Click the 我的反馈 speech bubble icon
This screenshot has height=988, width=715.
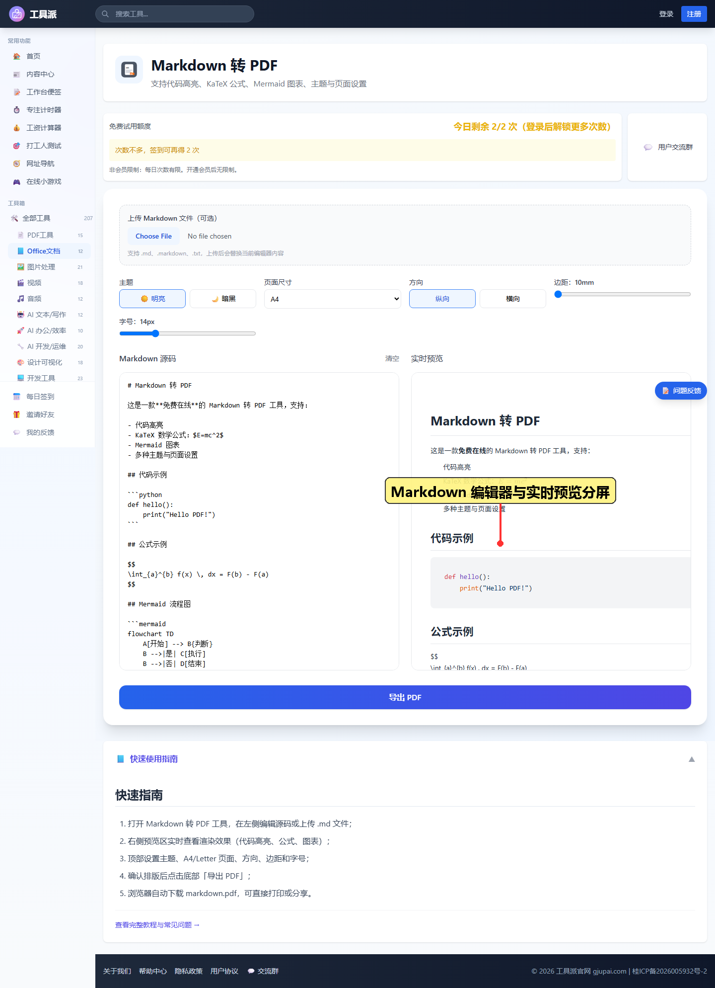pos(17,432)
